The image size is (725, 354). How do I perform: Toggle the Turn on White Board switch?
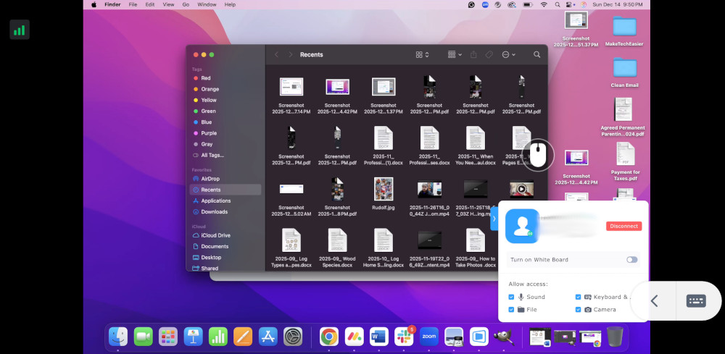pos(632,259)
